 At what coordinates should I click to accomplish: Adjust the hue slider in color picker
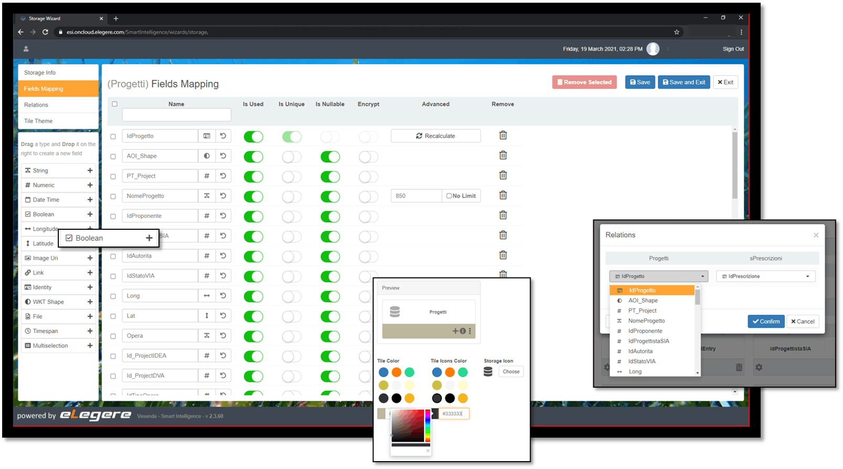pyautogui.click(x=428, y=425)
